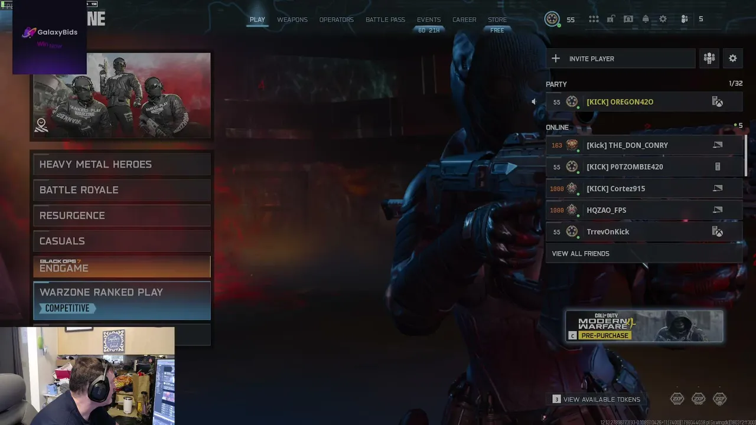The image size is (756, 425).
Task: Open settings gear in the top bar
Action: 663,19
